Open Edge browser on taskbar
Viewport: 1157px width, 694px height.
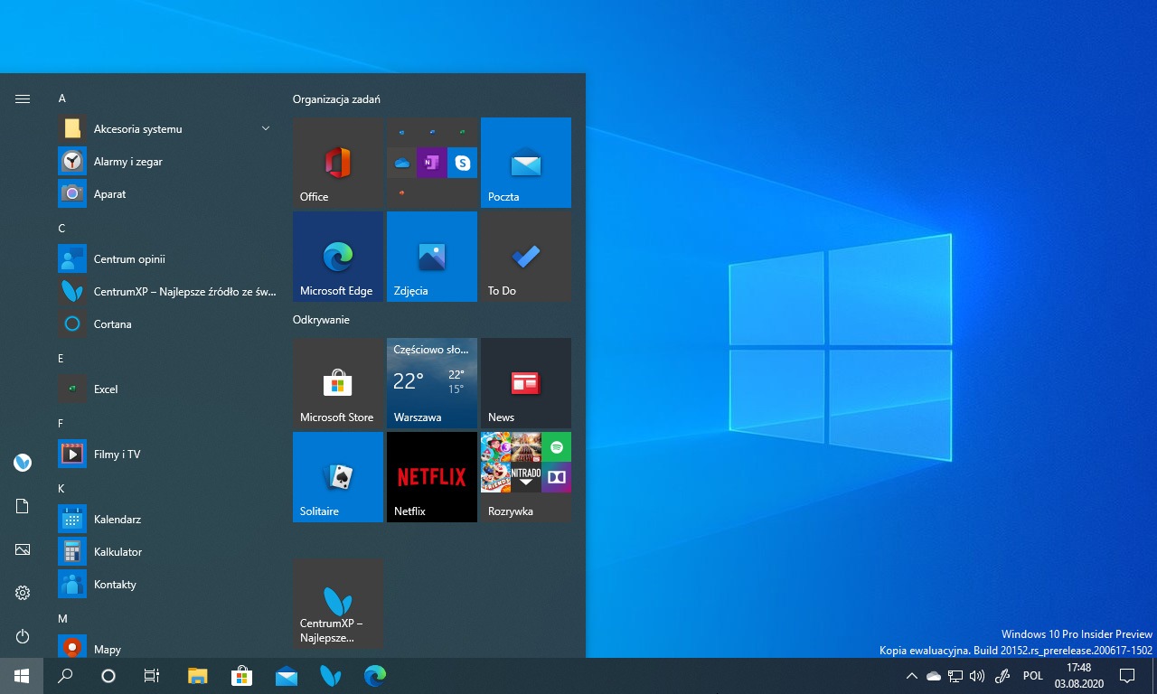(375, 676)
